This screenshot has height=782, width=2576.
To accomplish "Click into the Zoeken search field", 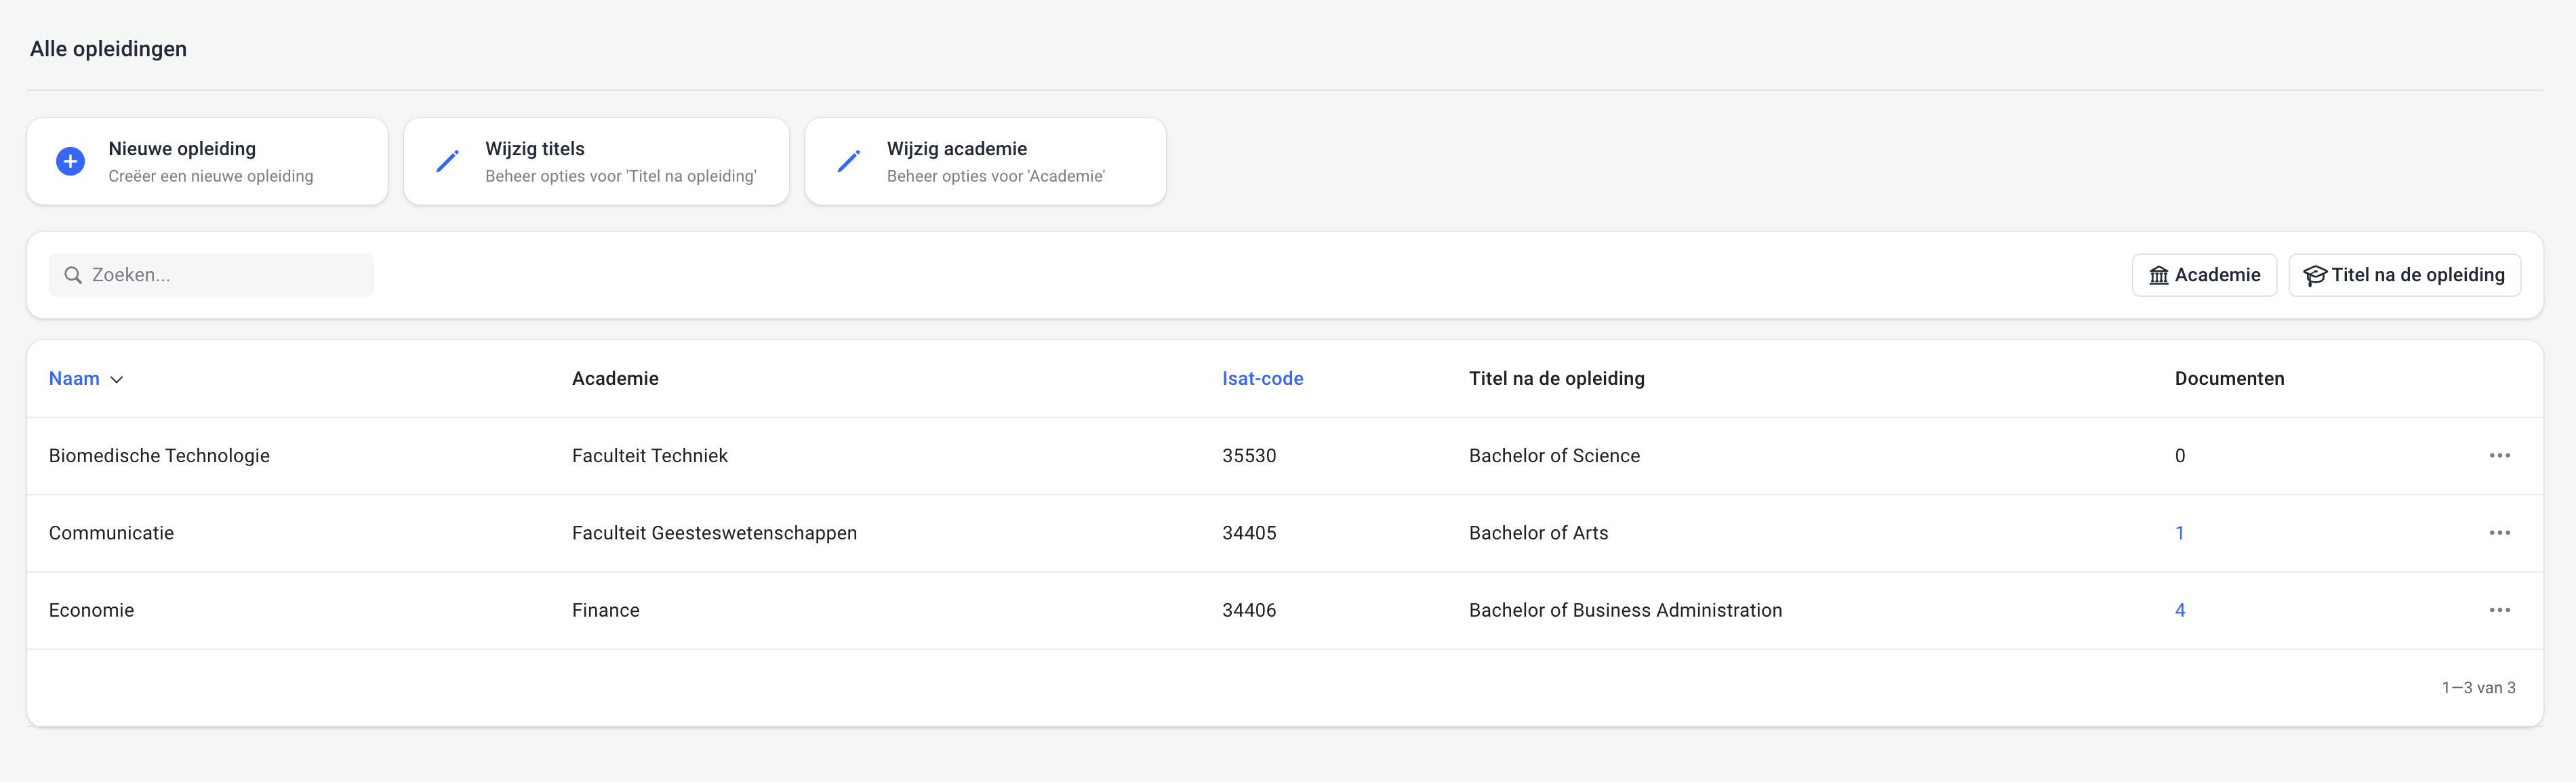I will (225, 275).
